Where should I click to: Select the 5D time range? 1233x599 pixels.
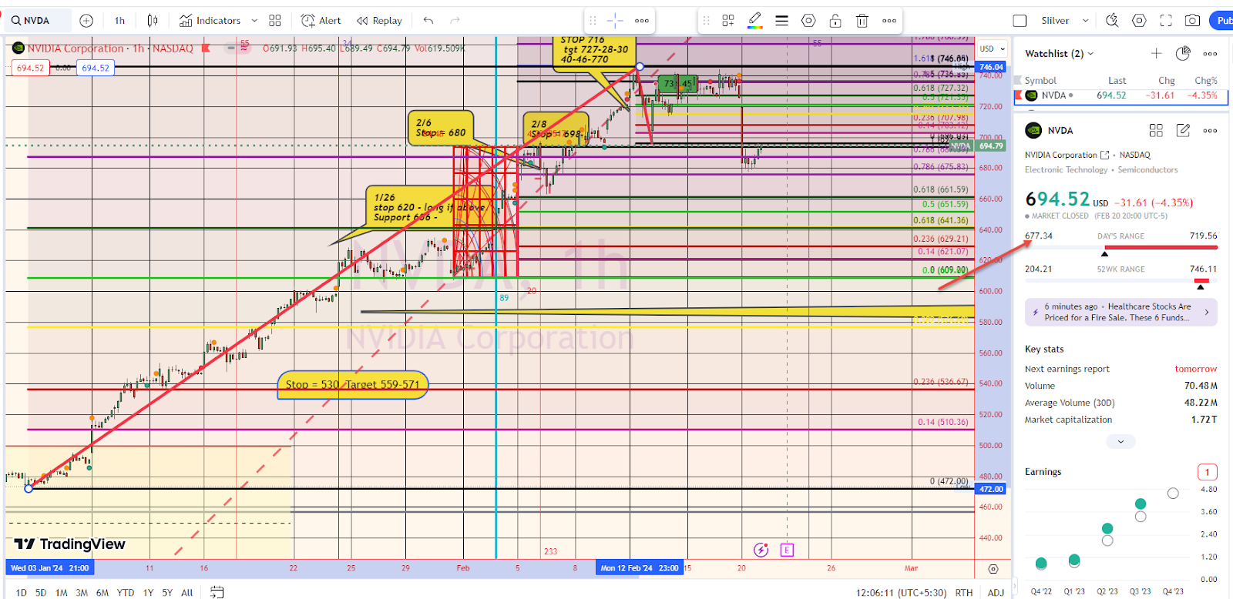pos(41,592)
